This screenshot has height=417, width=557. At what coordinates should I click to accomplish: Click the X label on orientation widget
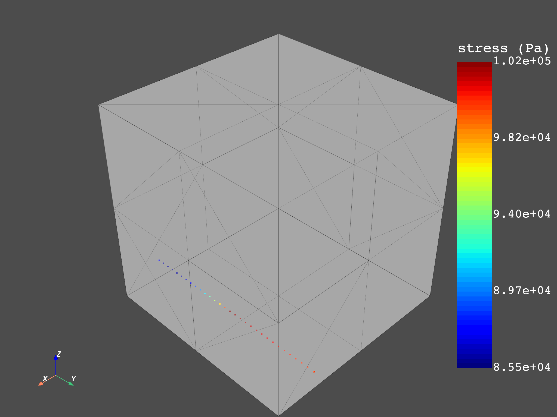(45, 378)
